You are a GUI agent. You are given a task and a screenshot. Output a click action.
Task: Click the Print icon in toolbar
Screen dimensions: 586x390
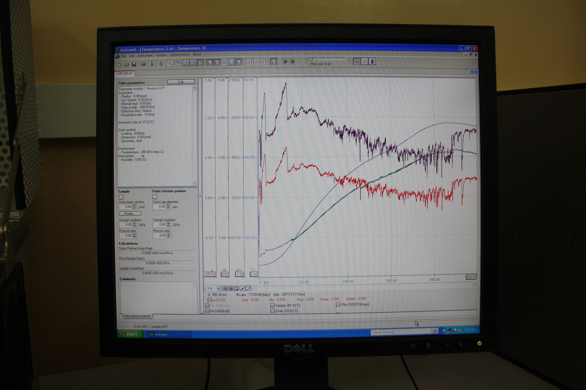point(143,64)
